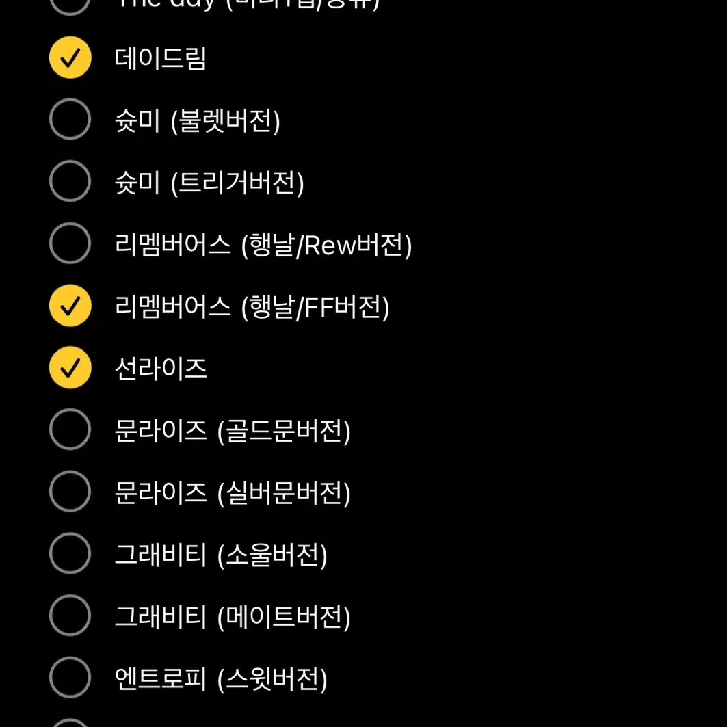The width and height of the screenshot is (727, 727).
Task: Tap the 슛미 (불렛버전) label
Action: (x=198, y=120)
